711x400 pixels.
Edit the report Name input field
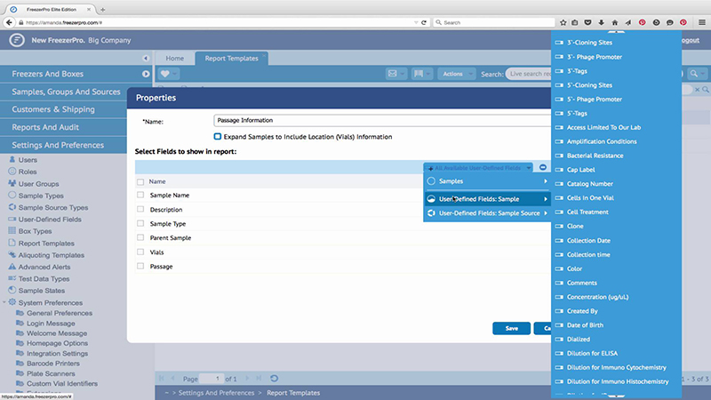tap(382, 120)
